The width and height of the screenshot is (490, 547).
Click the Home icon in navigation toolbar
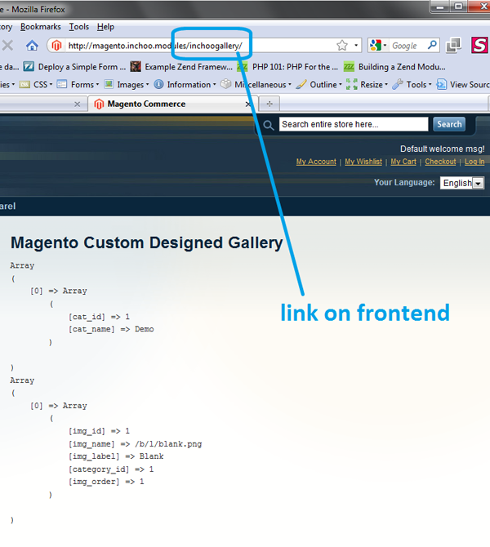coord(32,46)
